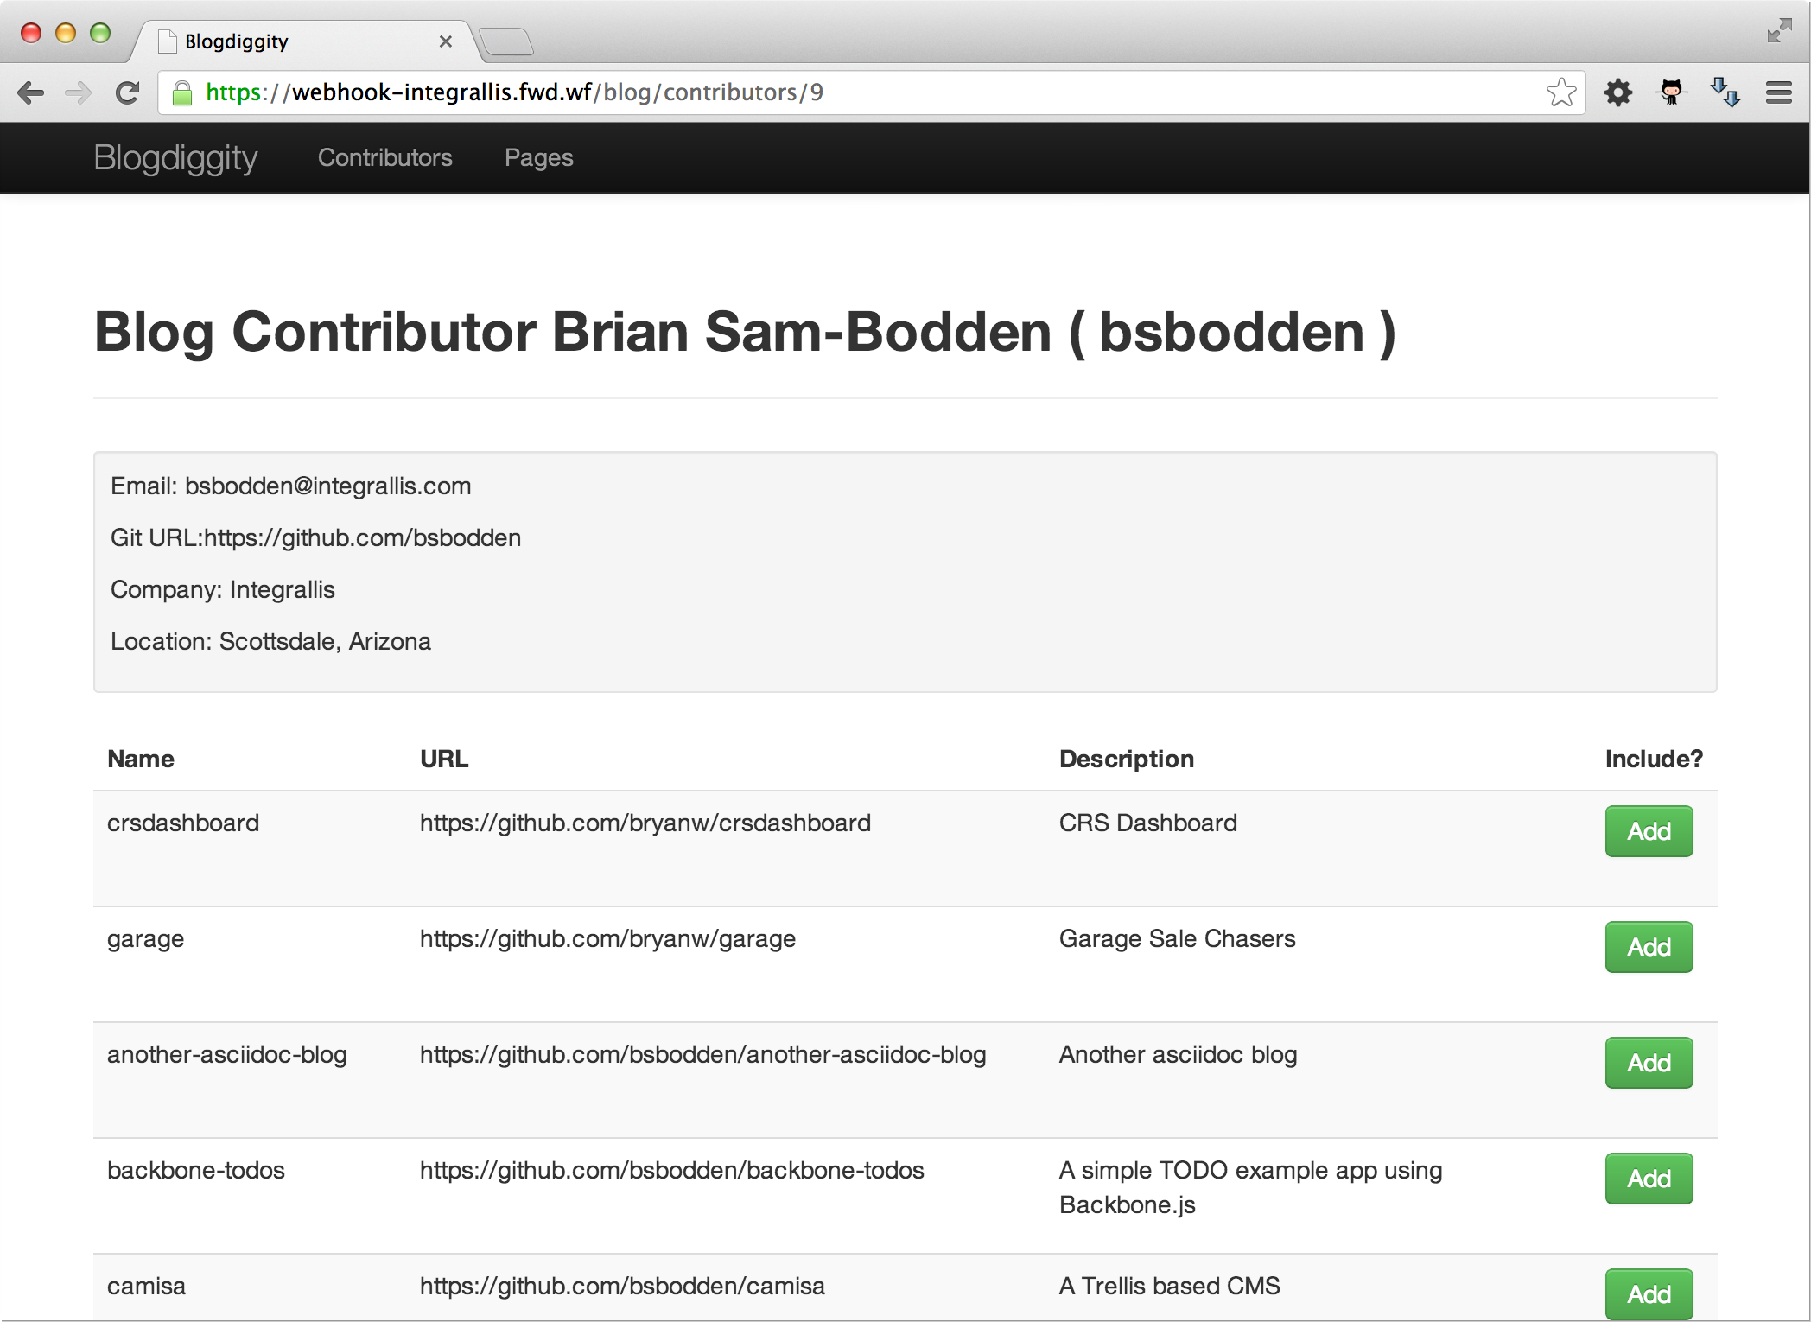Click the browser forward arrow
The image size is (1811, 1322).
coord(79,92)
